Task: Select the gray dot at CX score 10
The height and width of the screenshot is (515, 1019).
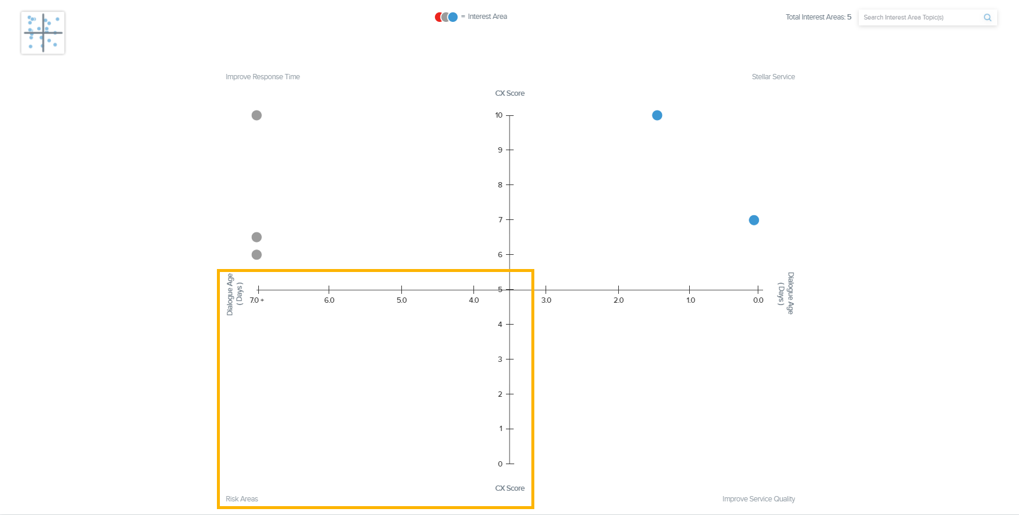Action: 257,115
